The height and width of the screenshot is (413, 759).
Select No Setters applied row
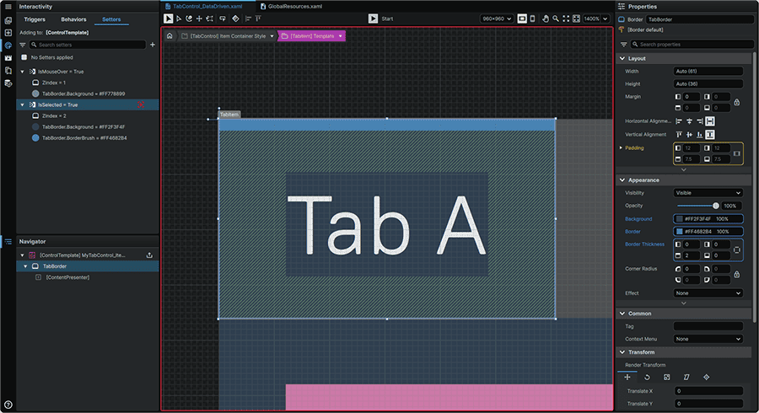tap(51, 57)
